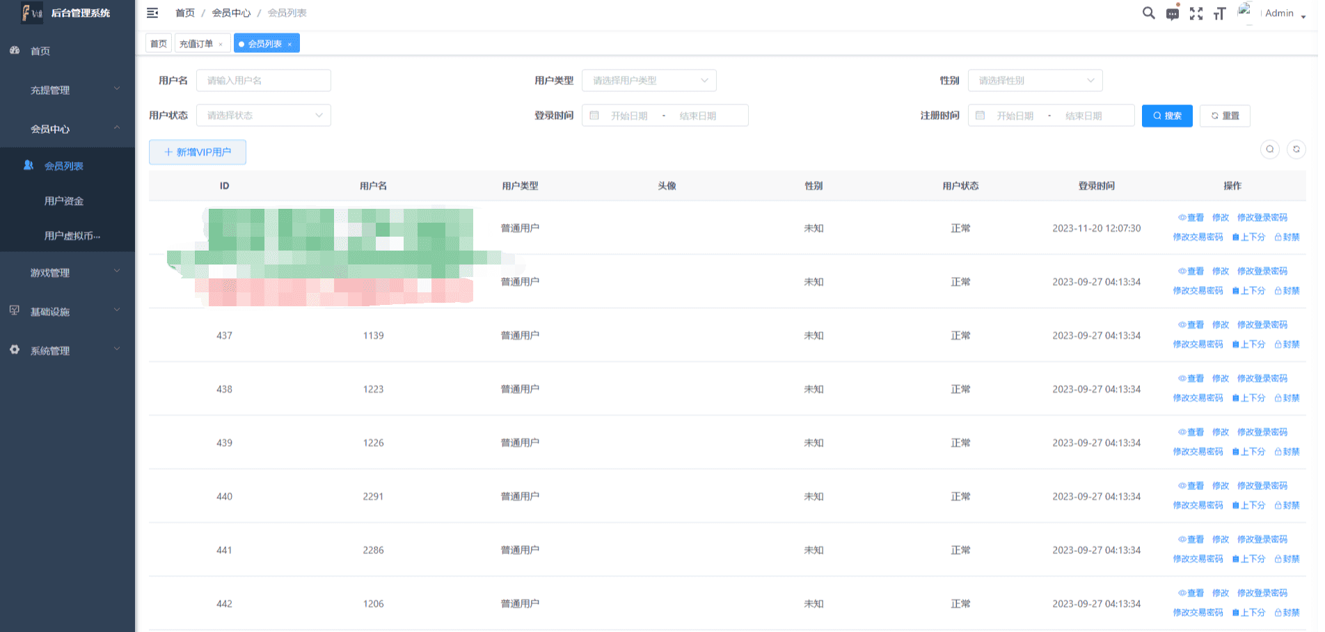Open the messages chat icon
1325x632 pixels.
point(1173,14)
